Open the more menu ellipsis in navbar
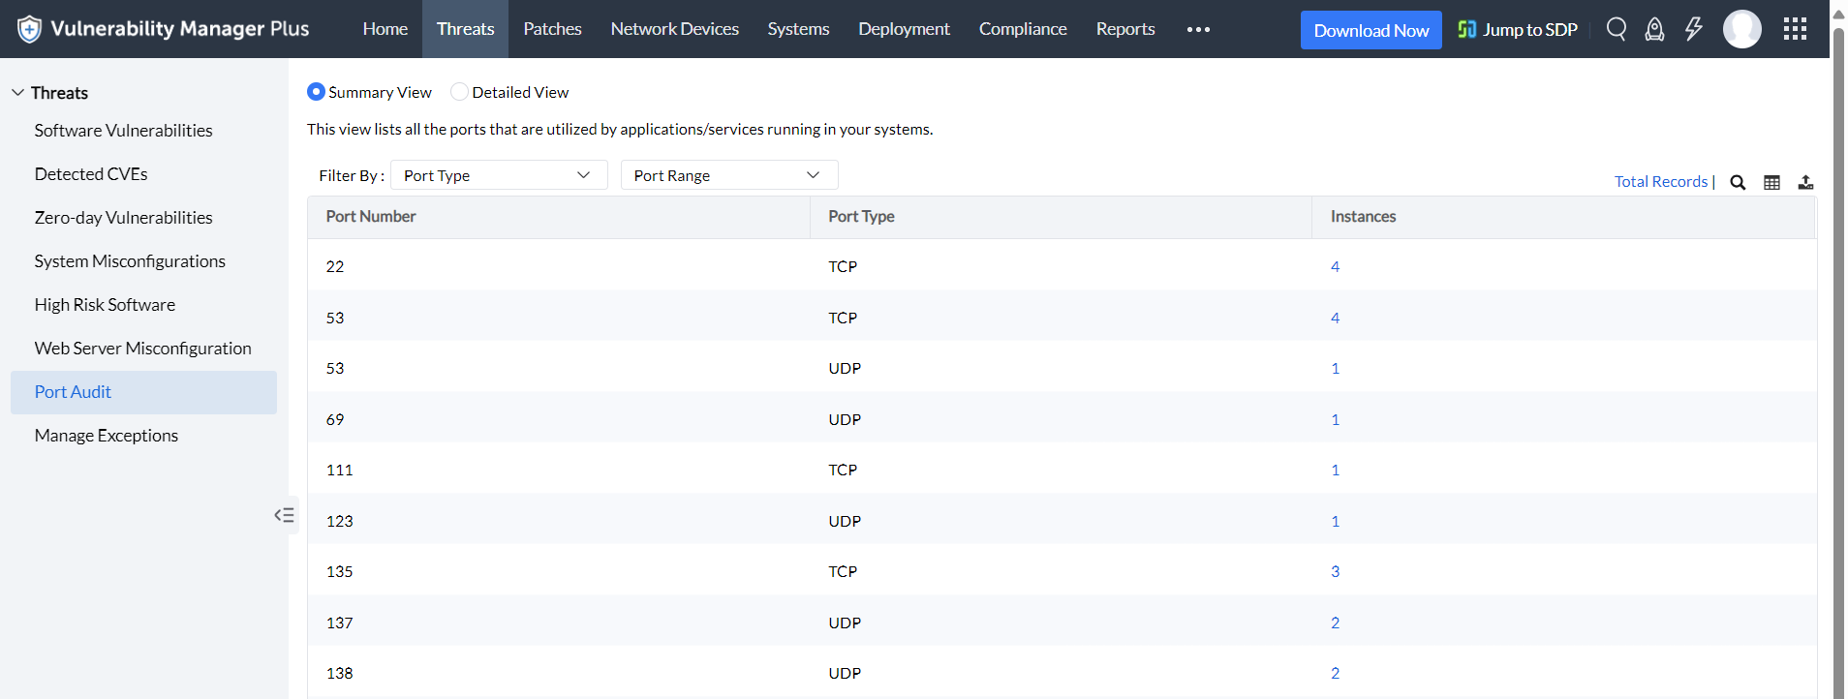Viewport: 1848px width, 699px height. 1198,29
